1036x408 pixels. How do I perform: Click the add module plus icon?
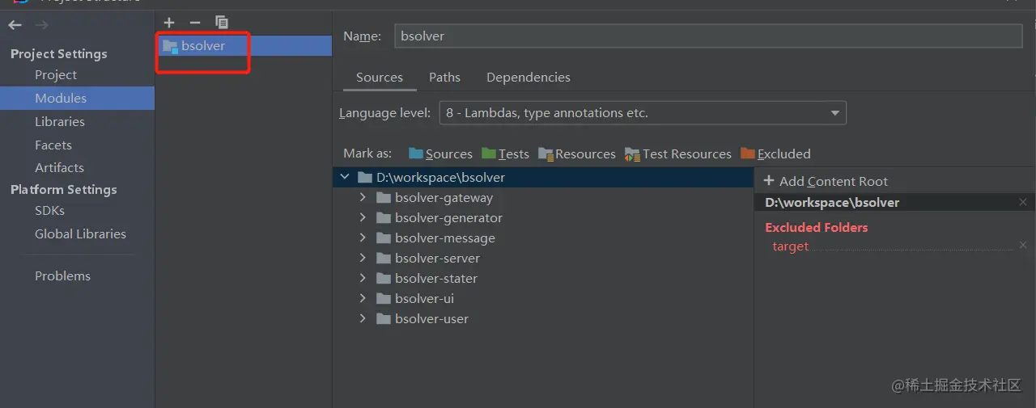click(169, 23)
